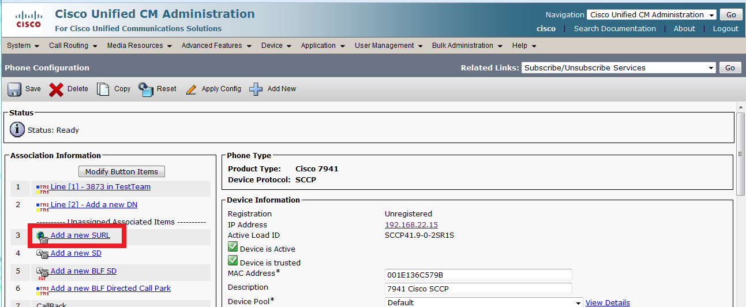746x307 pixels.
Task: Click the Apply Config pencil icon
Action: click(x=192, y=89)
